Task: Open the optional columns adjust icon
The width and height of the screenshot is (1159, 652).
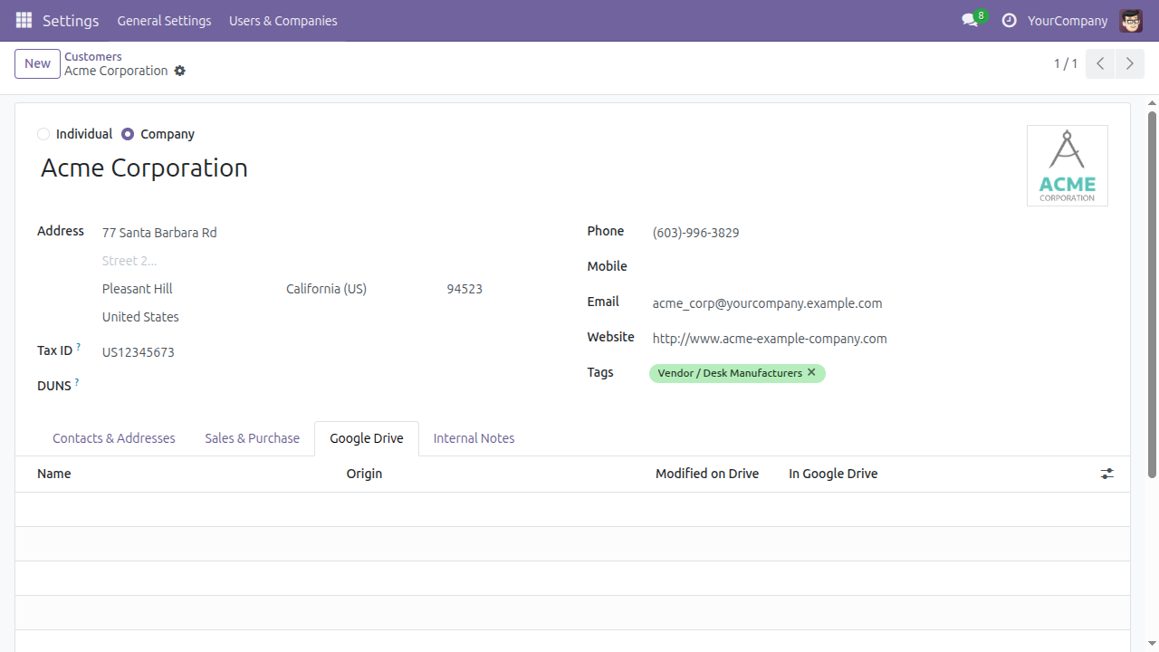Action: click(x=1106, y=474)
